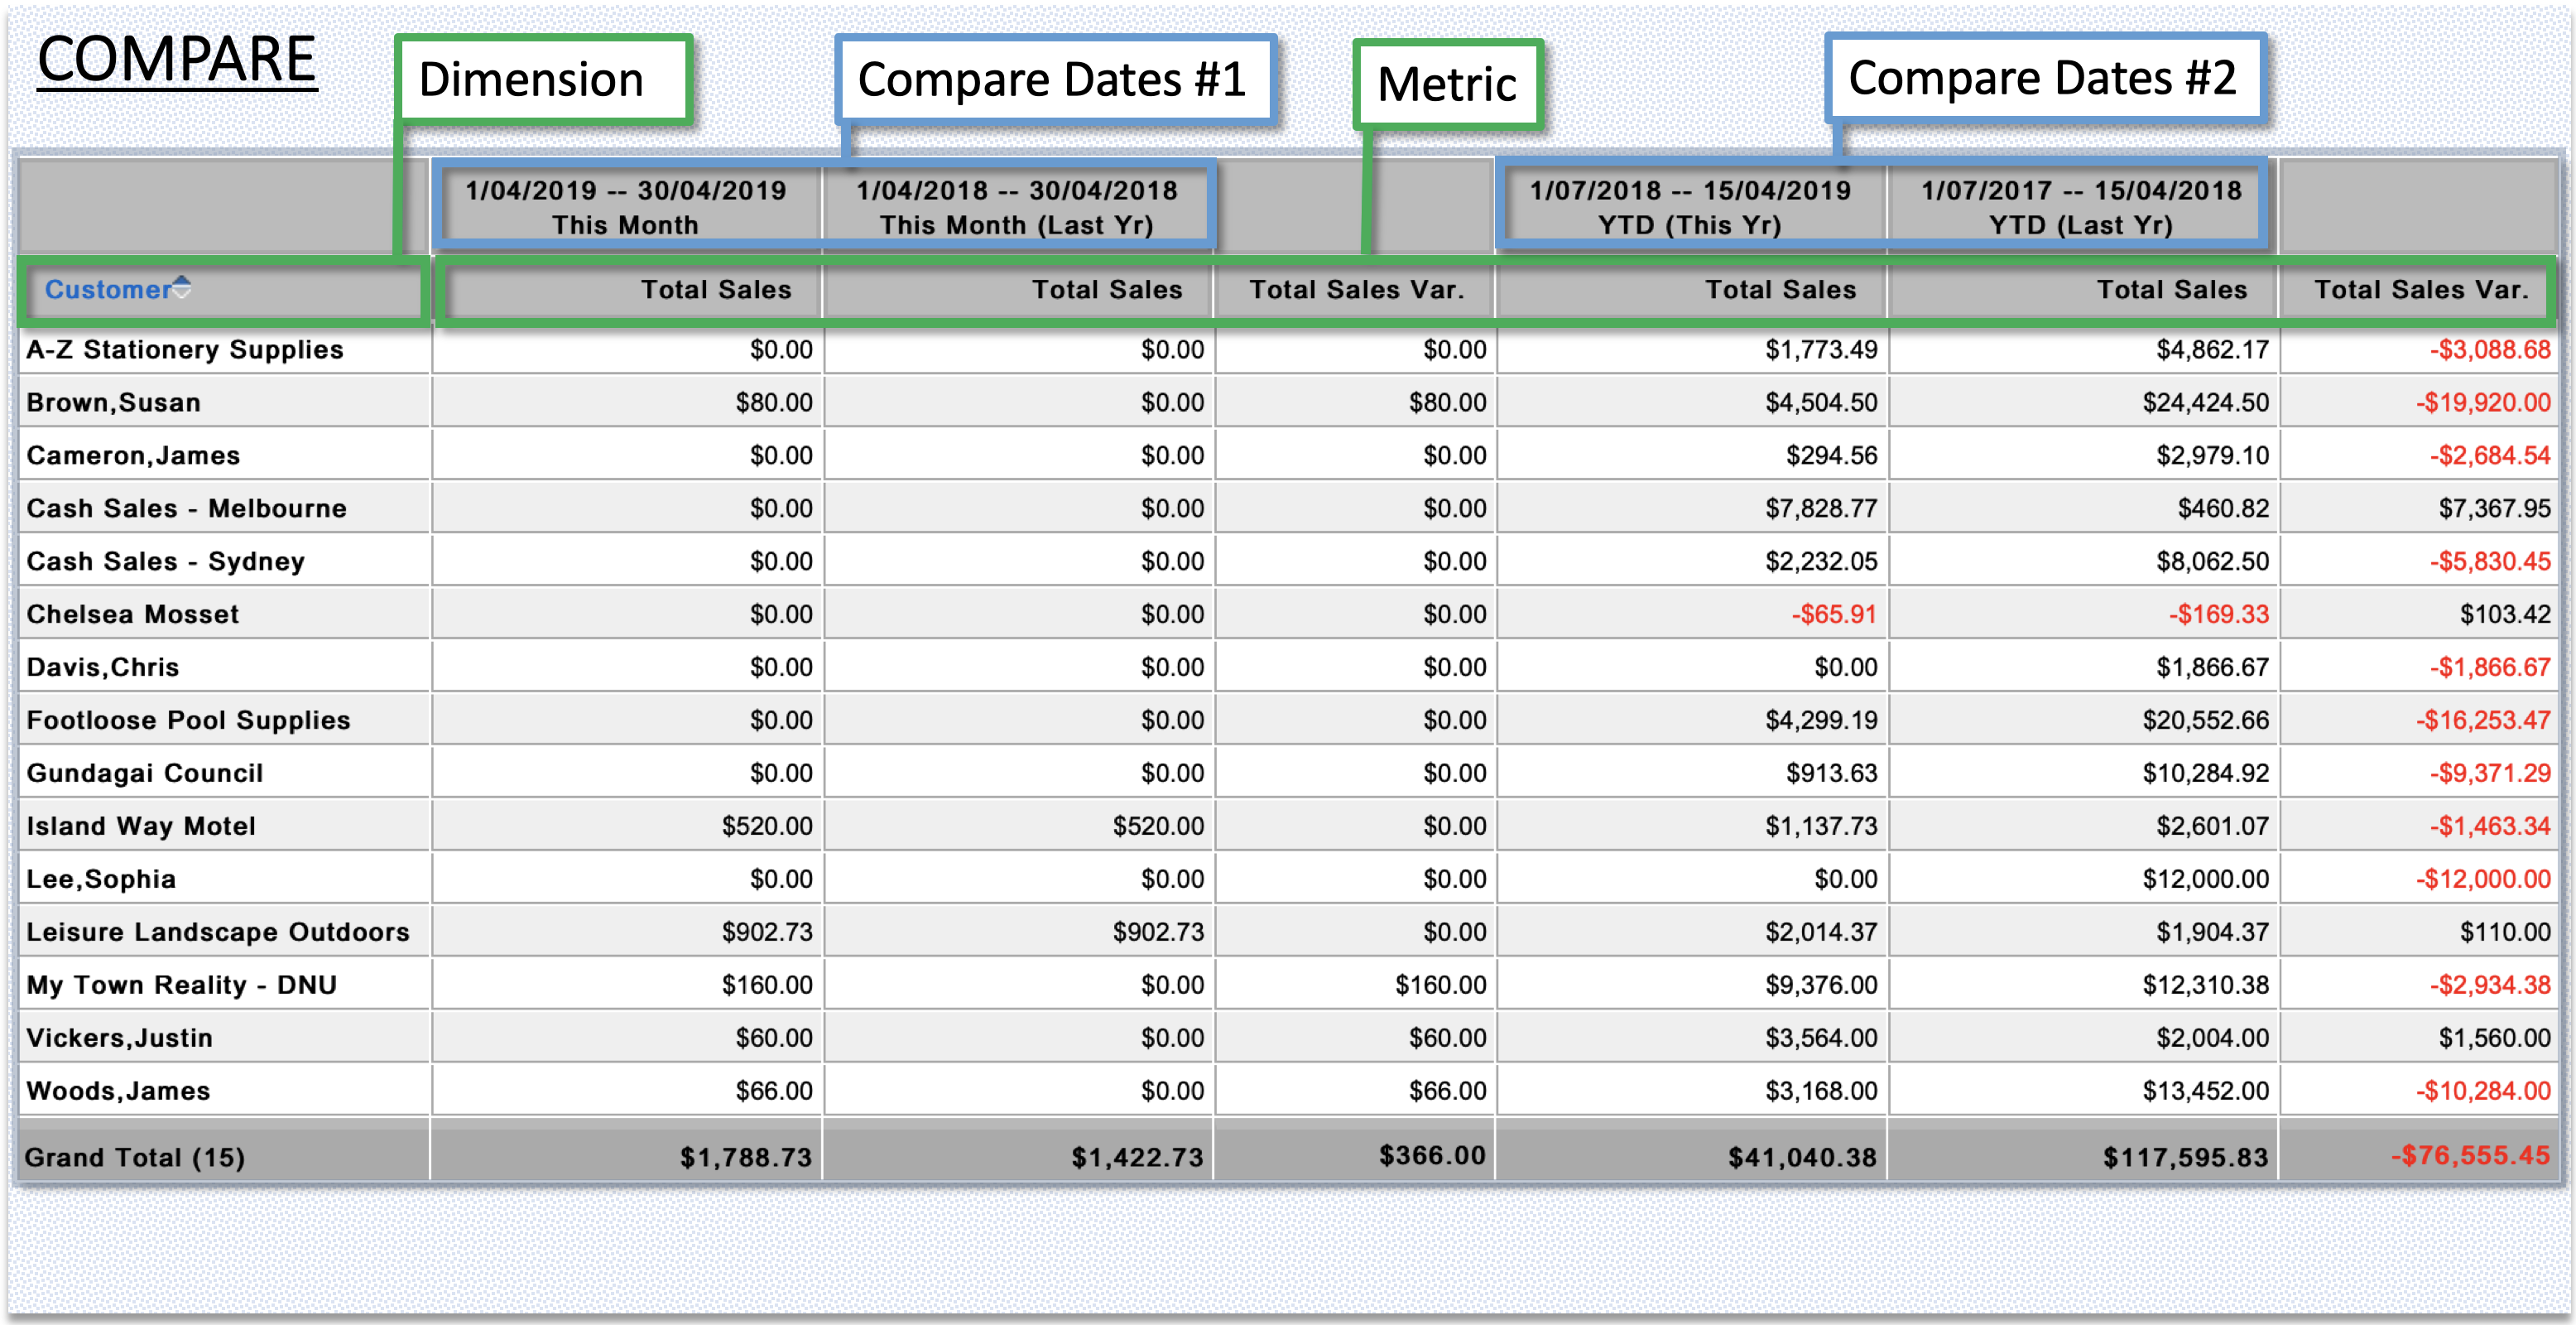Select the Cash Sales - Melbourne row
Image resolution: width=2576 pixels, height=1325 pixels.
point(1288,508)
